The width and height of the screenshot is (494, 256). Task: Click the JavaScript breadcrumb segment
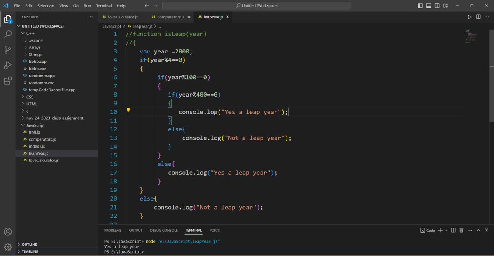112,26
